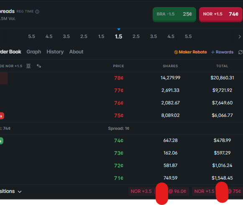The width and height of the screenshot is (243, 205).
Task: Select the 78¢ ask price
Action: coord(119,78)
